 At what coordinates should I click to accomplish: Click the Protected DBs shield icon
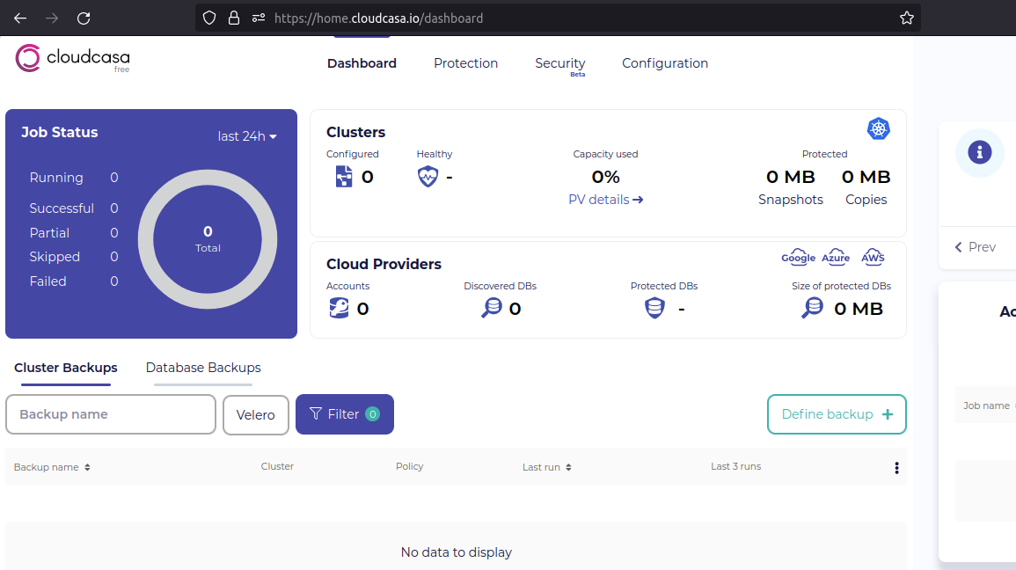tap(654, 308)
